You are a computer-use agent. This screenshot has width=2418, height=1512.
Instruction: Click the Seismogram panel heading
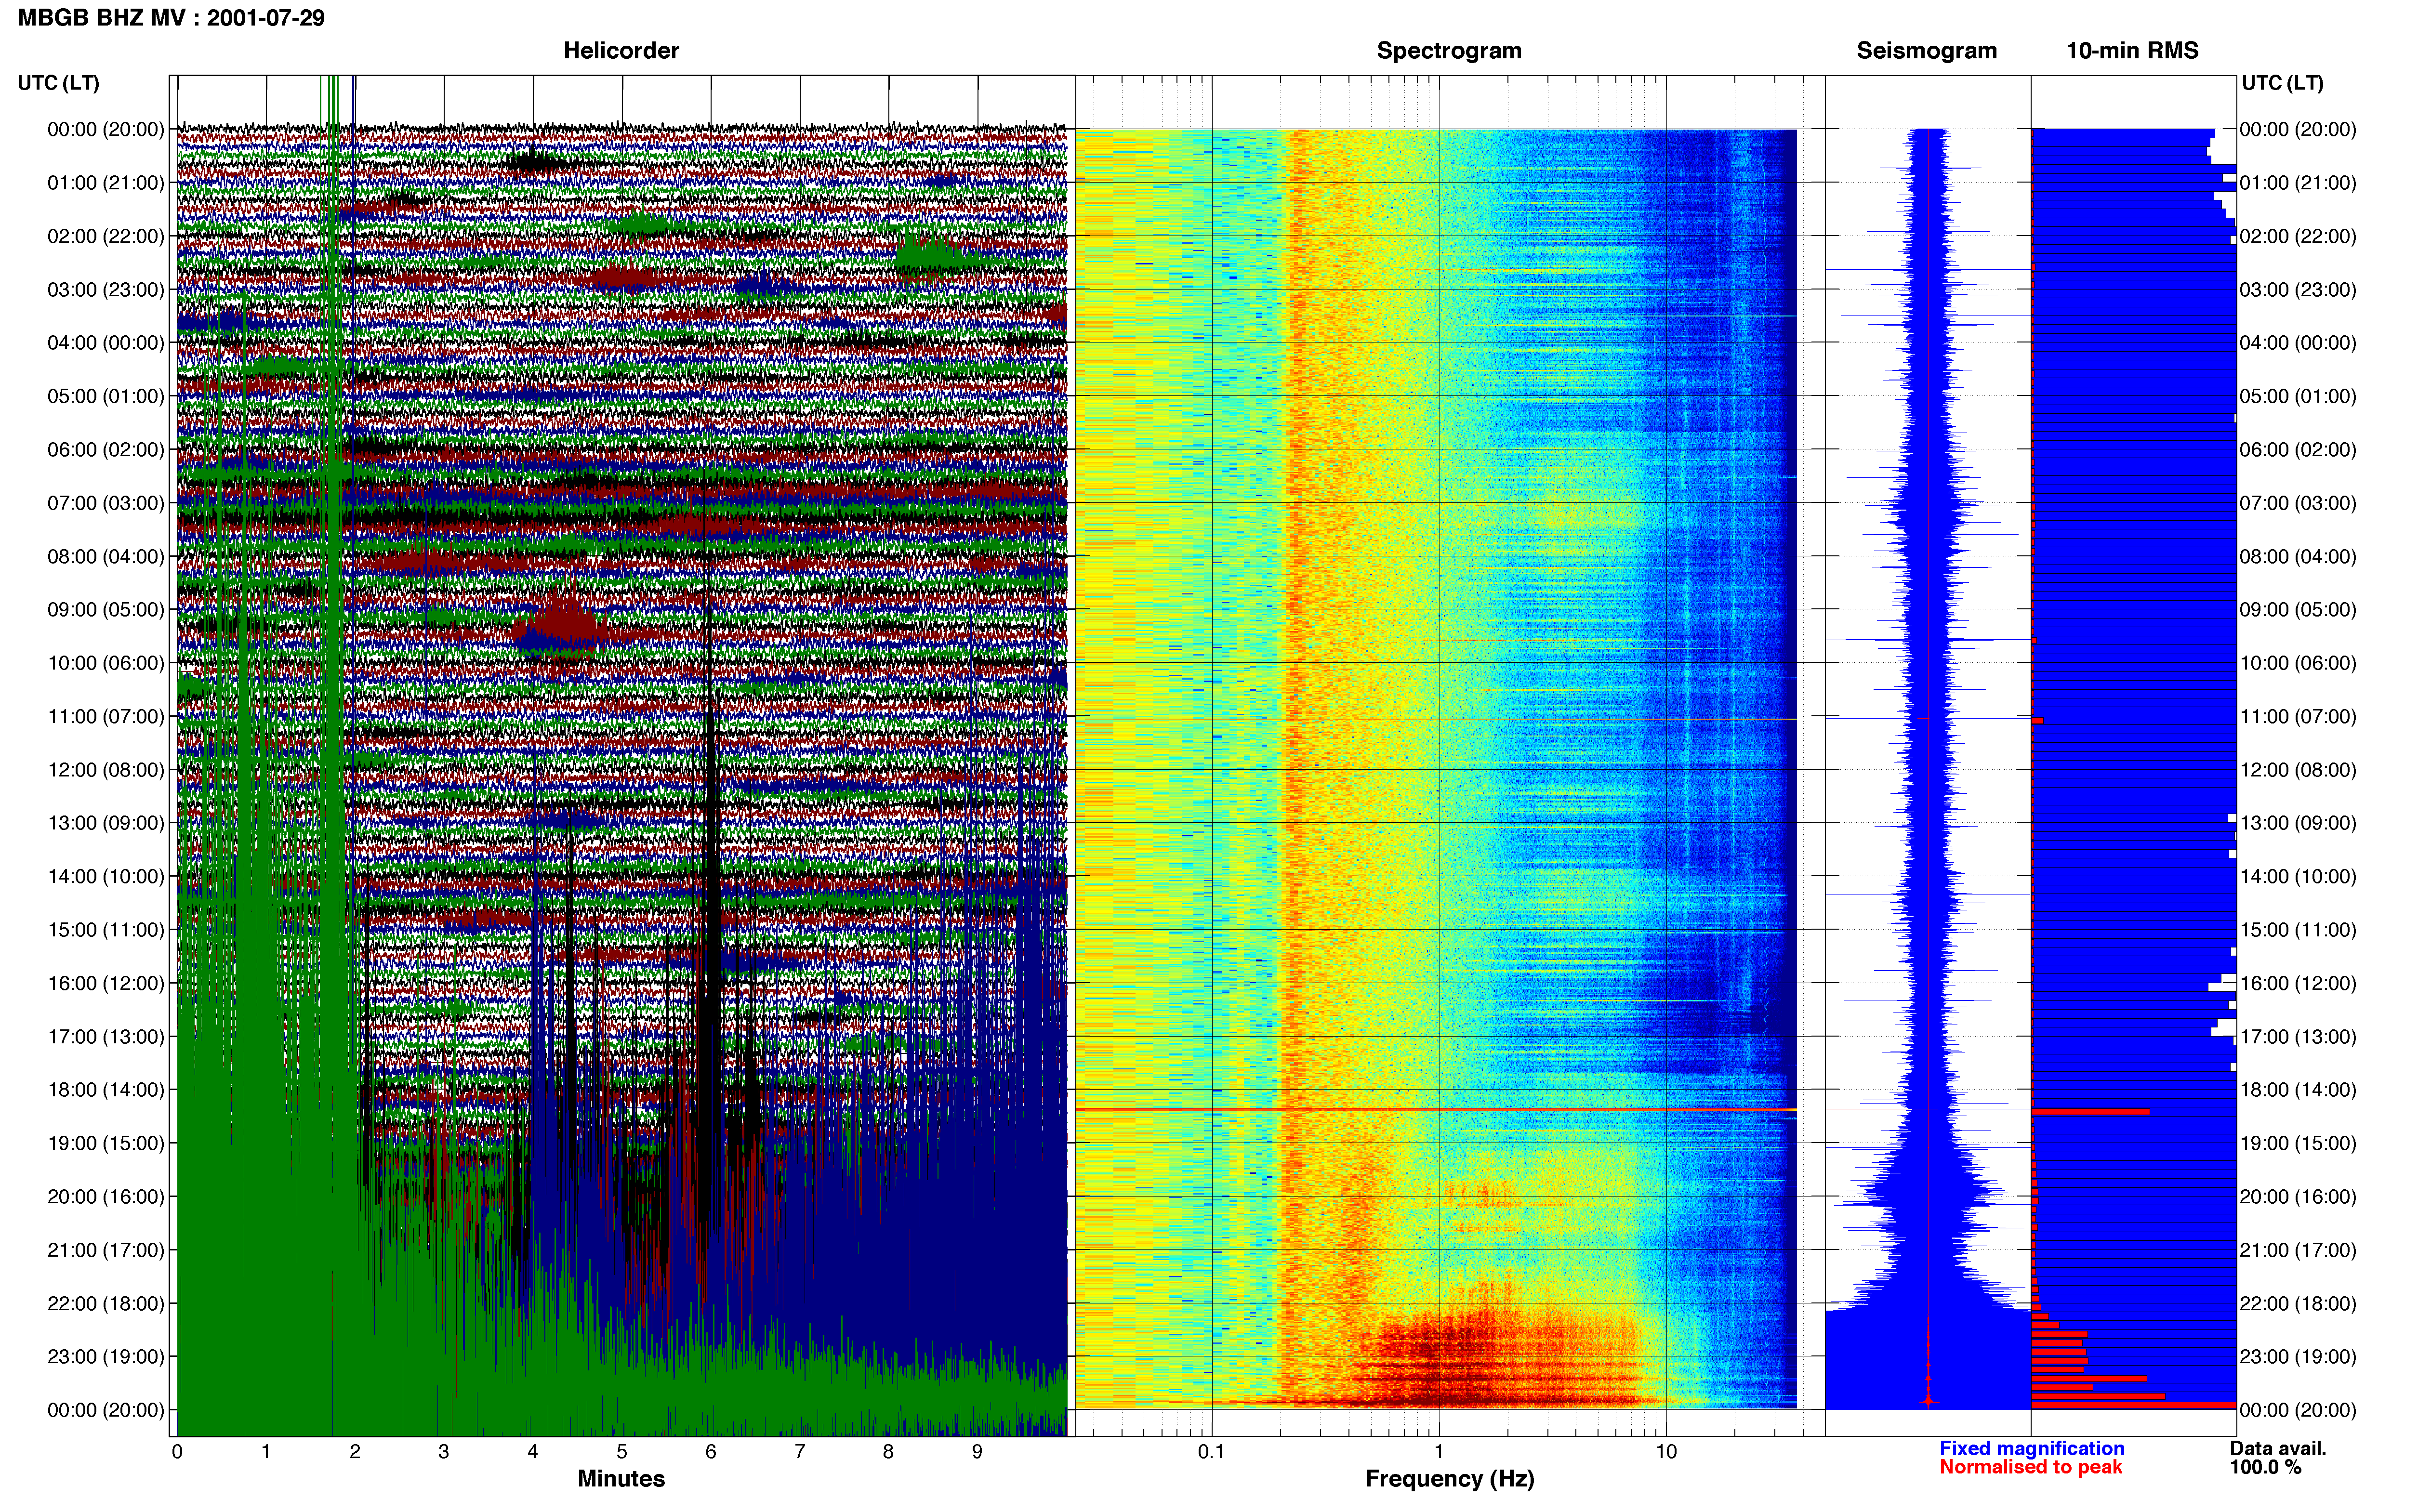(x=1927, y=51)
